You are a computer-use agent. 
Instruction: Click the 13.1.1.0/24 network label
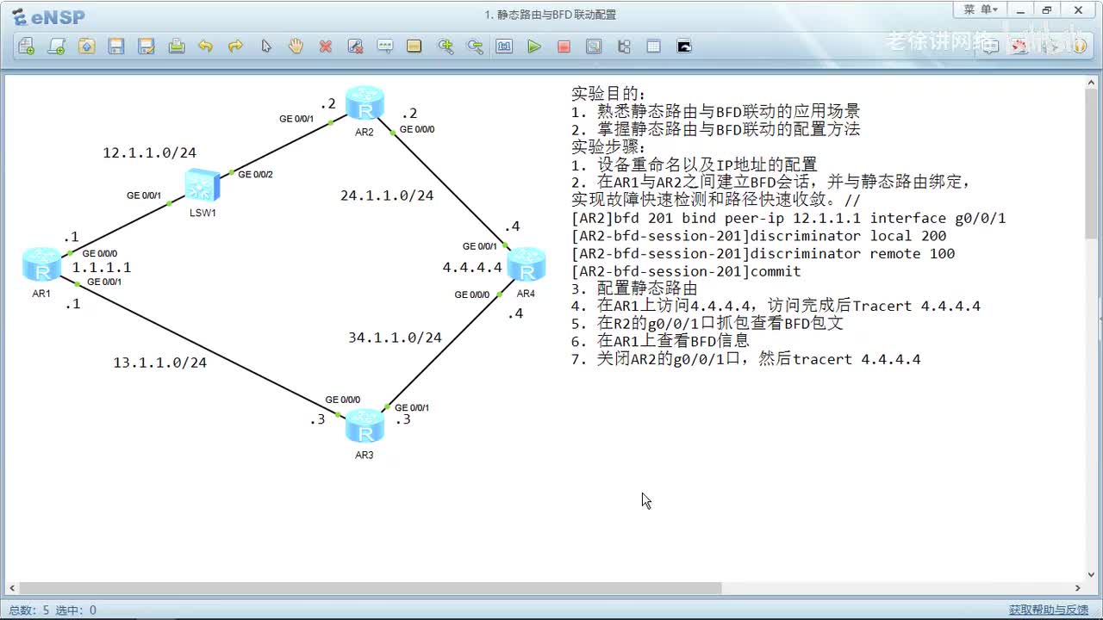coord(160,363)
